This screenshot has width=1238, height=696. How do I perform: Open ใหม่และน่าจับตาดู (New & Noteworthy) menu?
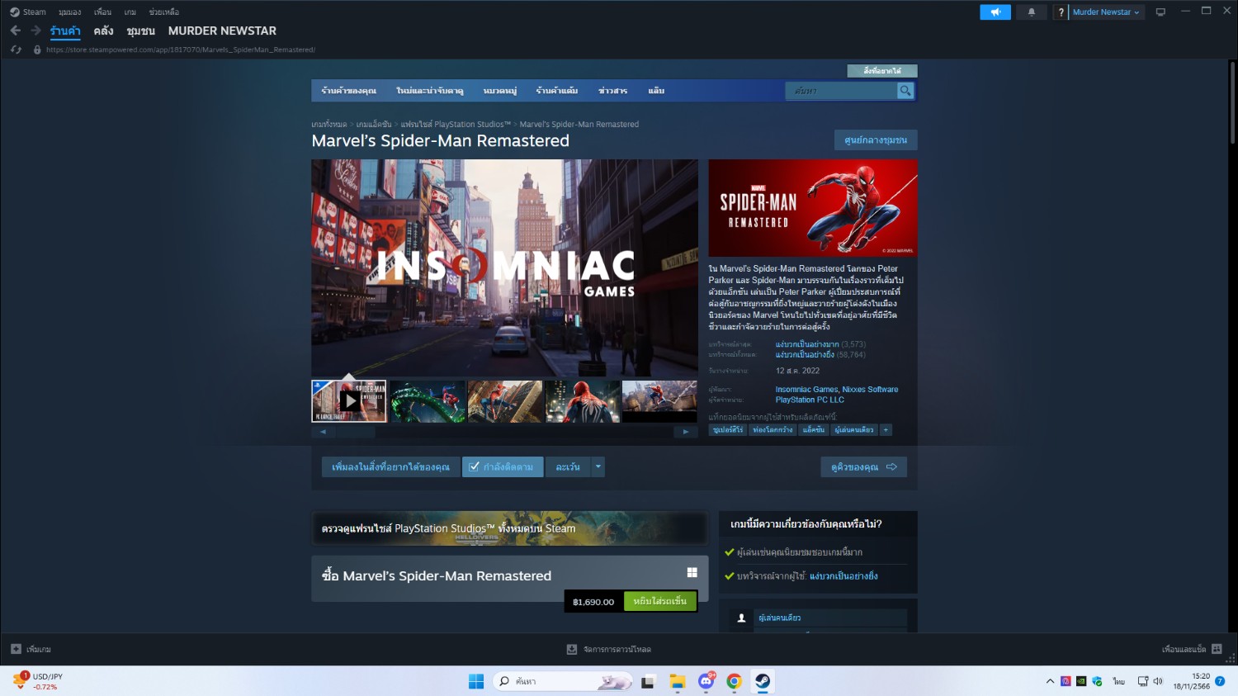click(429, 91)
